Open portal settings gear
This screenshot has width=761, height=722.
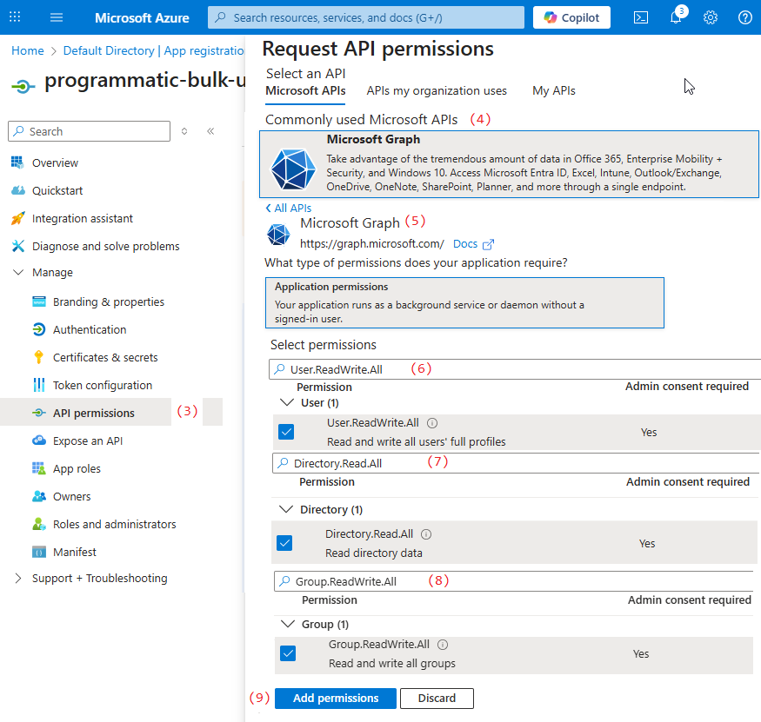click(711, 17)
